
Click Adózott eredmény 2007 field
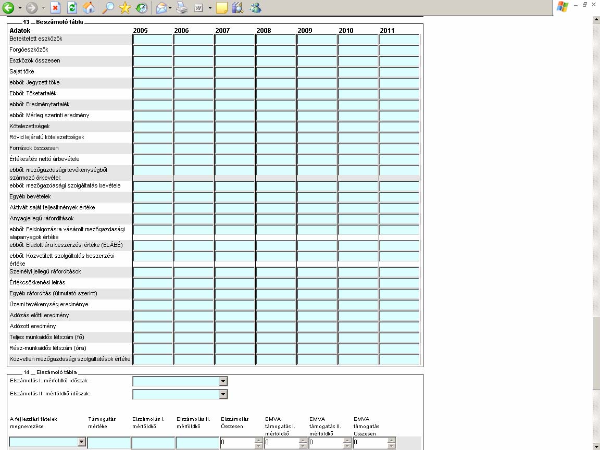coord(235,326)
